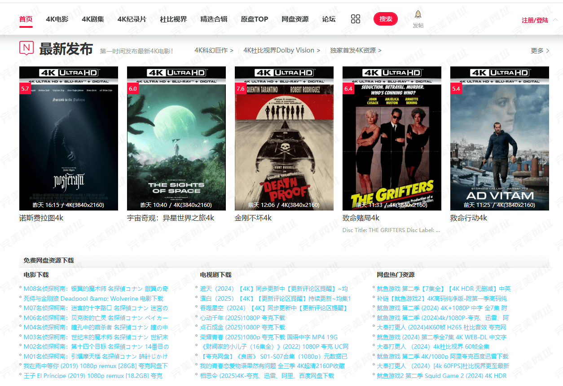563x386 pixels.
Task: Open 鱿鱼游戏 第二季 4K/1080p 阿里夸克百度迅雷下载 link
Action: pyautogui.click(x=443, y=356)
